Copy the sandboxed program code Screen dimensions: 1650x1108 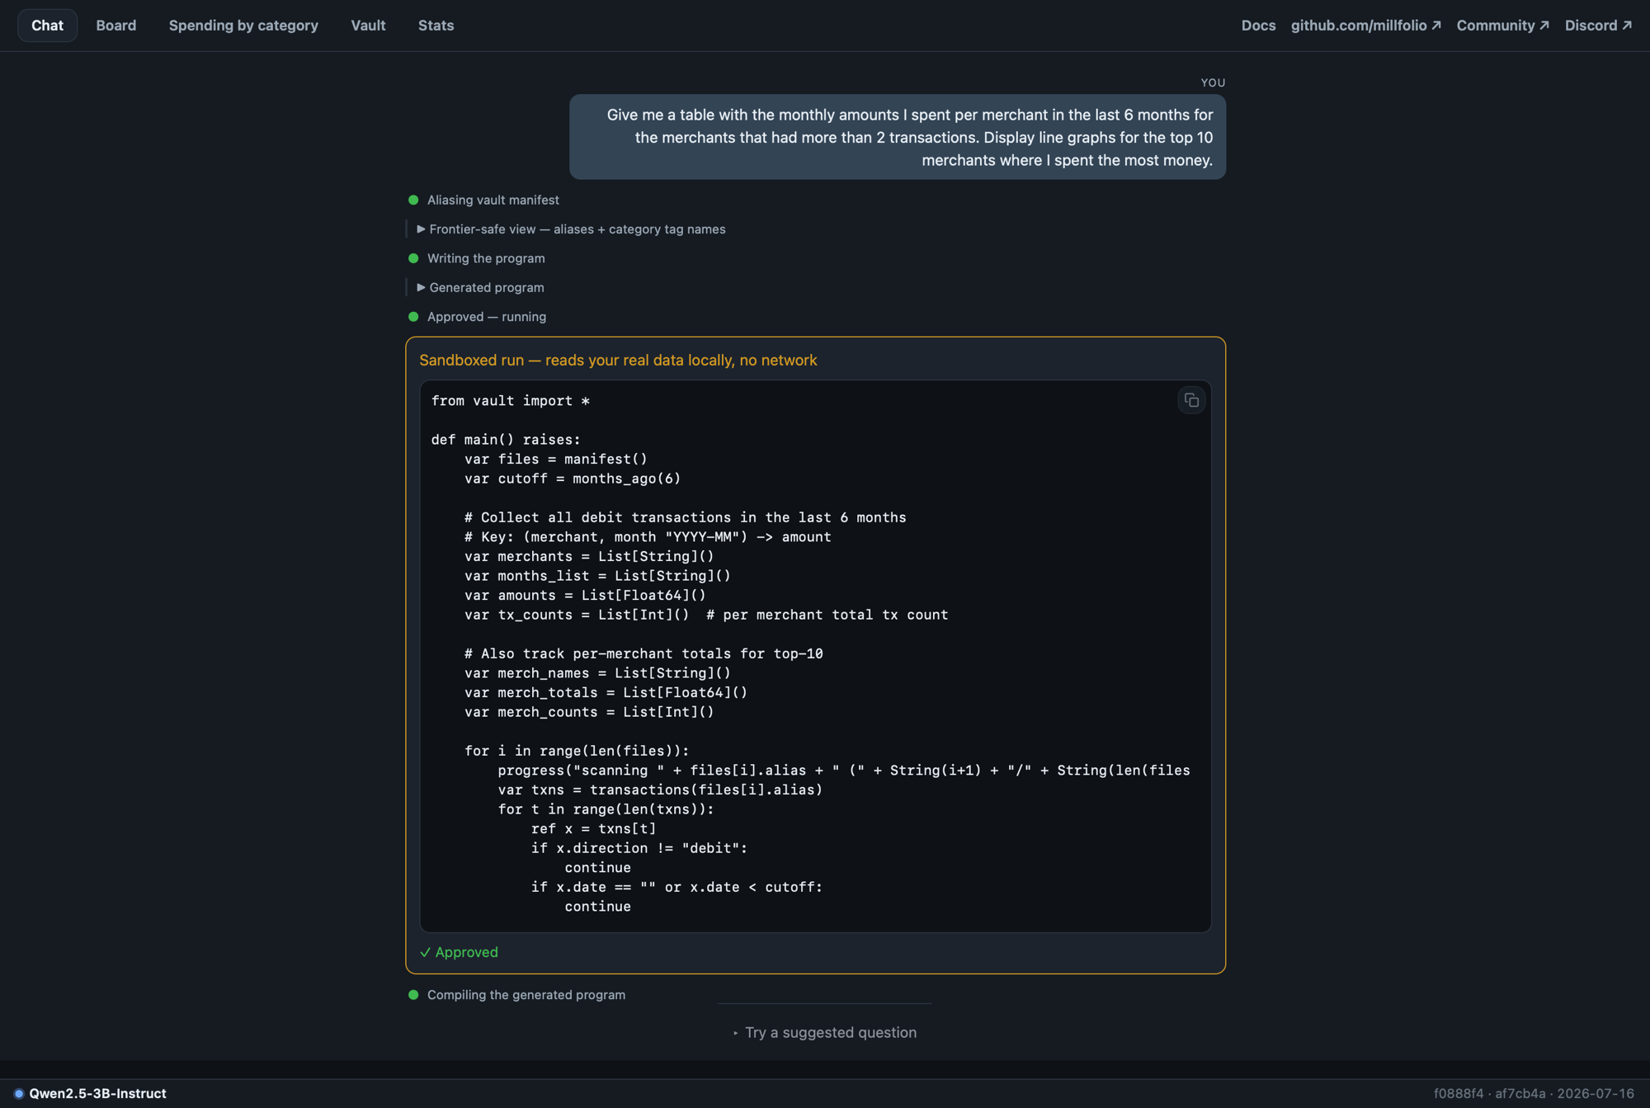click(1191, 400)
